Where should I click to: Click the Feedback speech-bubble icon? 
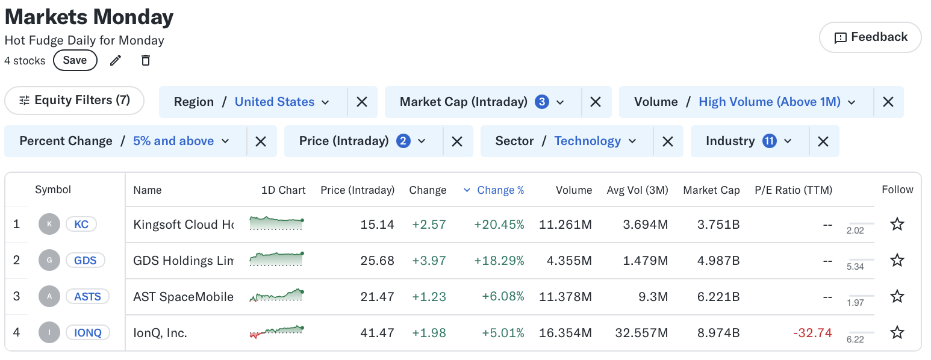[x=841, y=37]
